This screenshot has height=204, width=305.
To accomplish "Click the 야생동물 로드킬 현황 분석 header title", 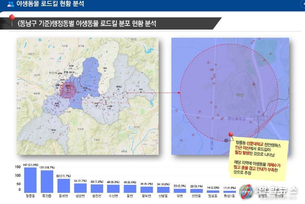I will [x=50, y=4].
